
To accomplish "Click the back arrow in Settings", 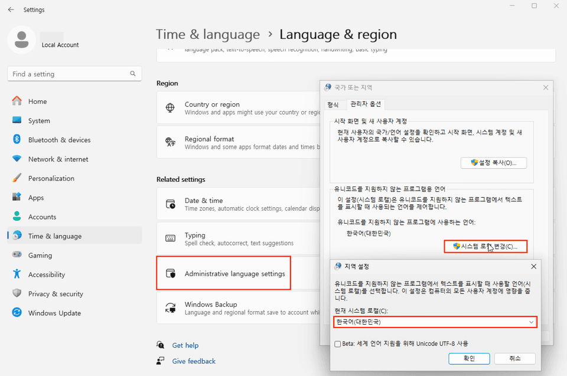I will tap(11, 10).
